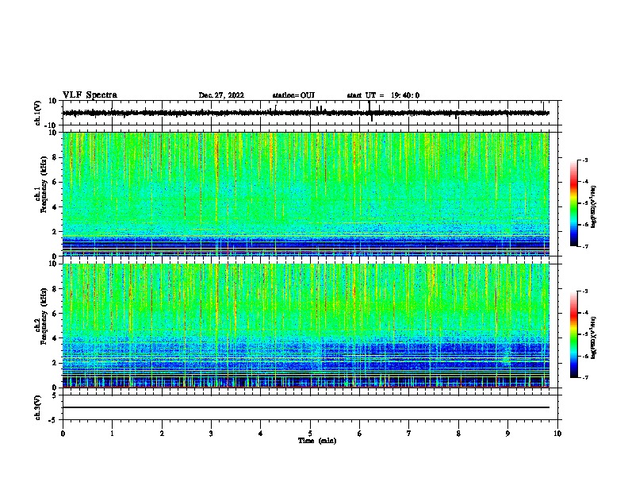Click the "10" tick on the time axis
The image size is (628, 486).
557,434
